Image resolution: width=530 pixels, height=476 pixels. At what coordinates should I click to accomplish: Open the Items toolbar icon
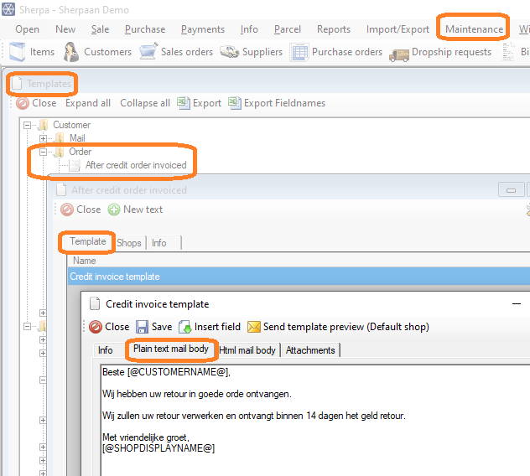17,52
